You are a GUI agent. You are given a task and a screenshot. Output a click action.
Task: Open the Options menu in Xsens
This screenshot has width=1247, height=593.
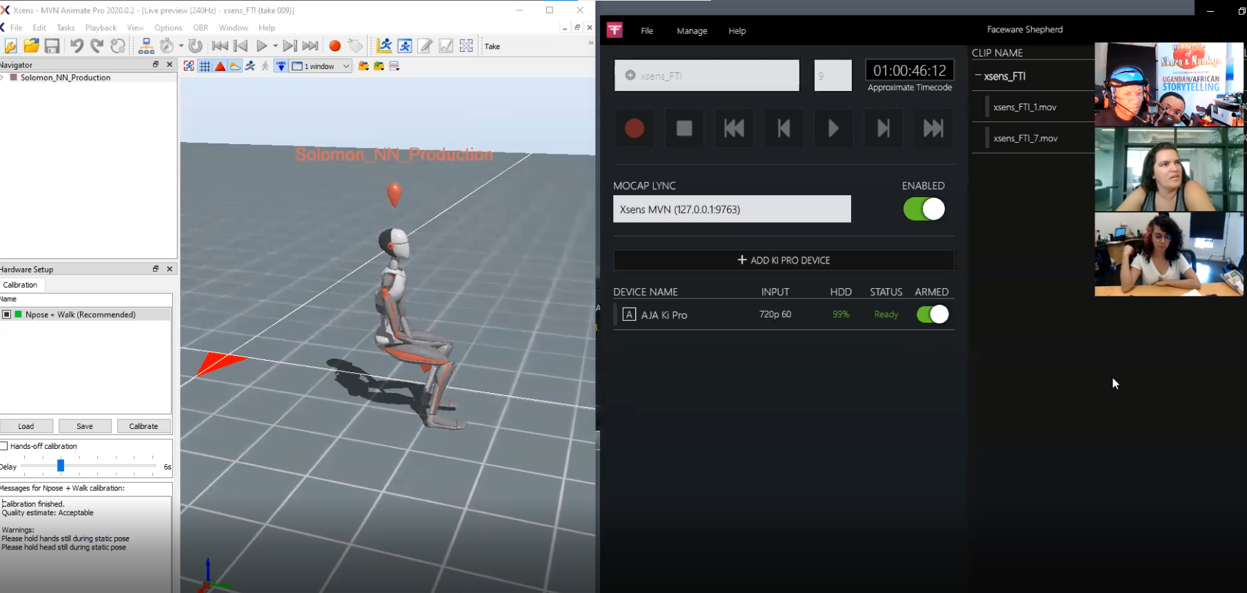[168, 28]
